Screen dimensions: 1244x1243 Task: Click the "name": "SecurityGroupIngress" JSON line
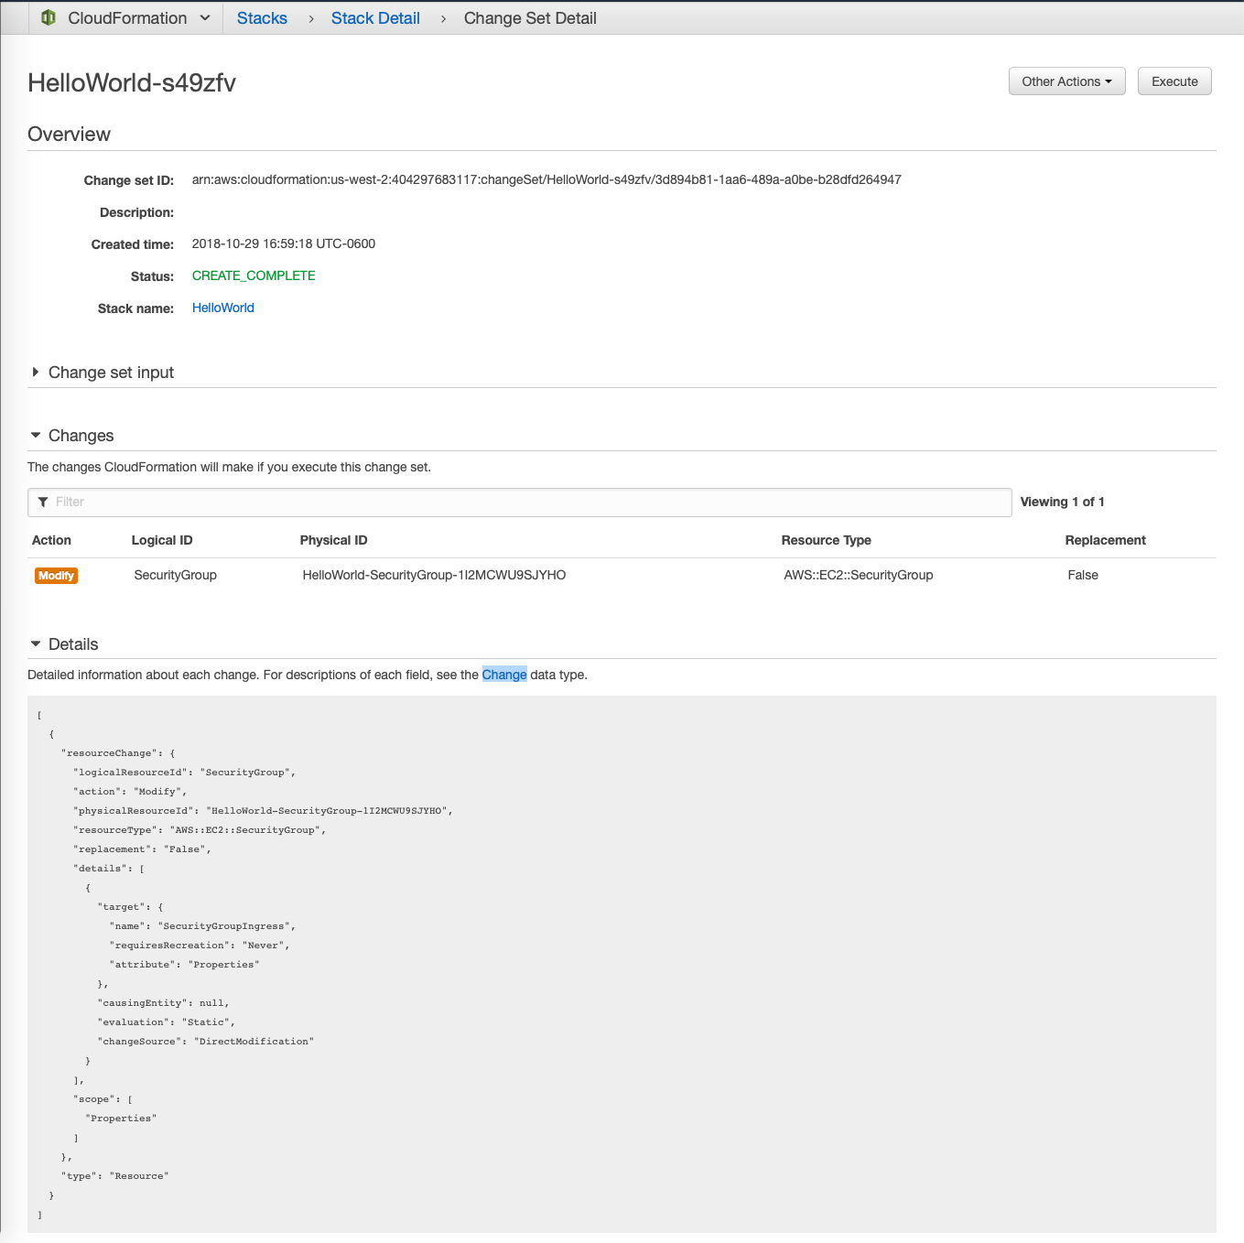(202, 926)
